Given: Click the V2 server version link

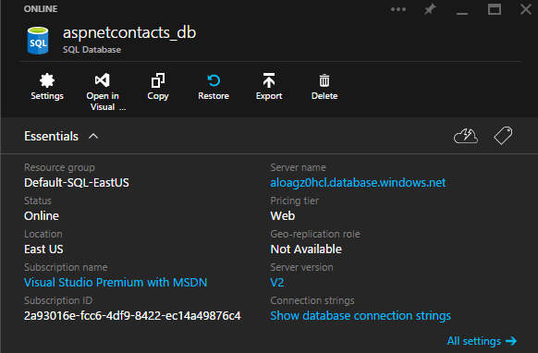Looking at the screenshot, I should 277,283.
